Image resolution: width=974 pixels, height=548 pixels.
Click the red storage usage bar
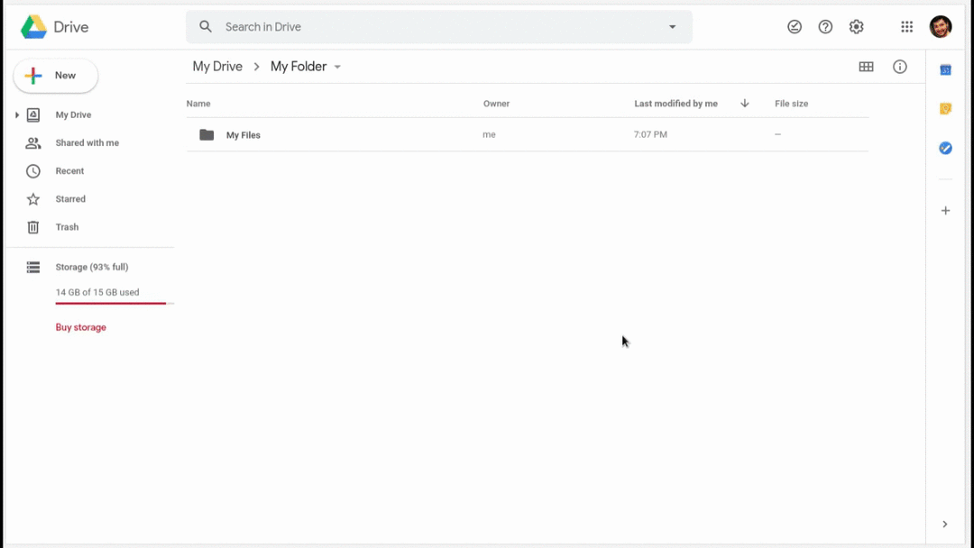[111, 304]
